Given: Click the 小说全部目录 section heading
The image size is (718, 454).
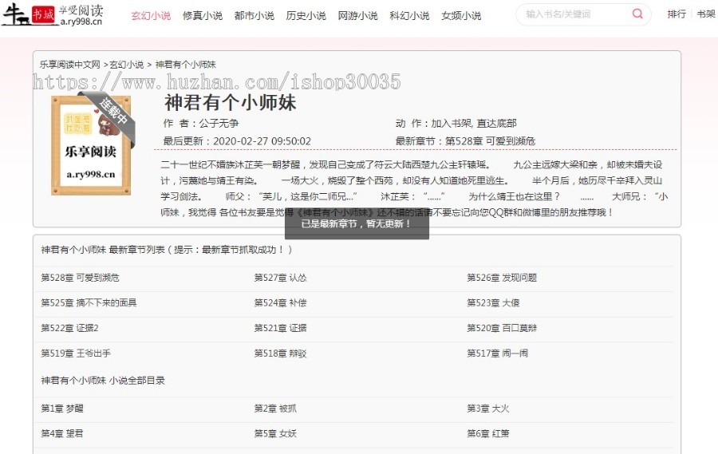Looking at the screenshot, I should click(103, 381).
